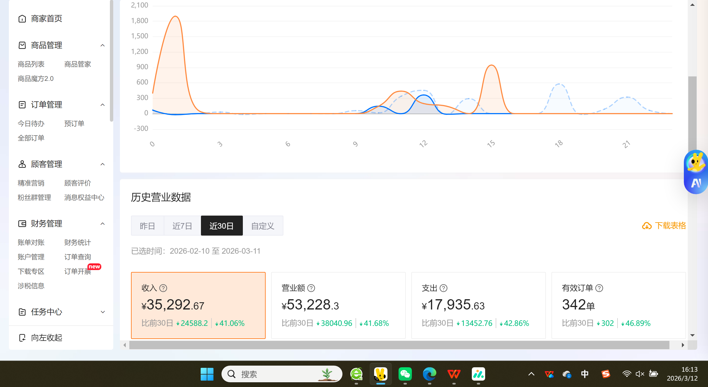
Task: Collapse the 财务管理 section chevron
Action: tap(102, 224)
